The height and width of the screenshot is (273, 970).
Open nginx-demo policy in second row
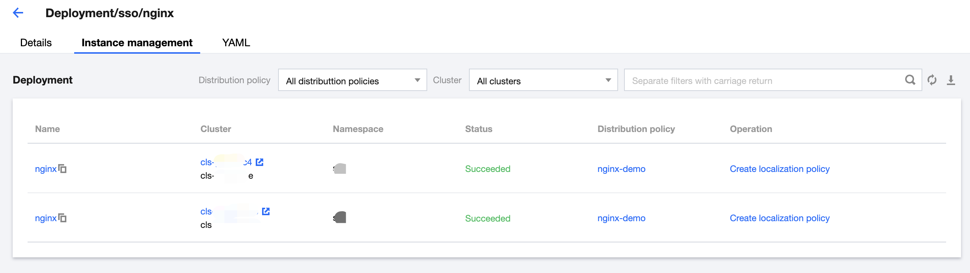621,219
